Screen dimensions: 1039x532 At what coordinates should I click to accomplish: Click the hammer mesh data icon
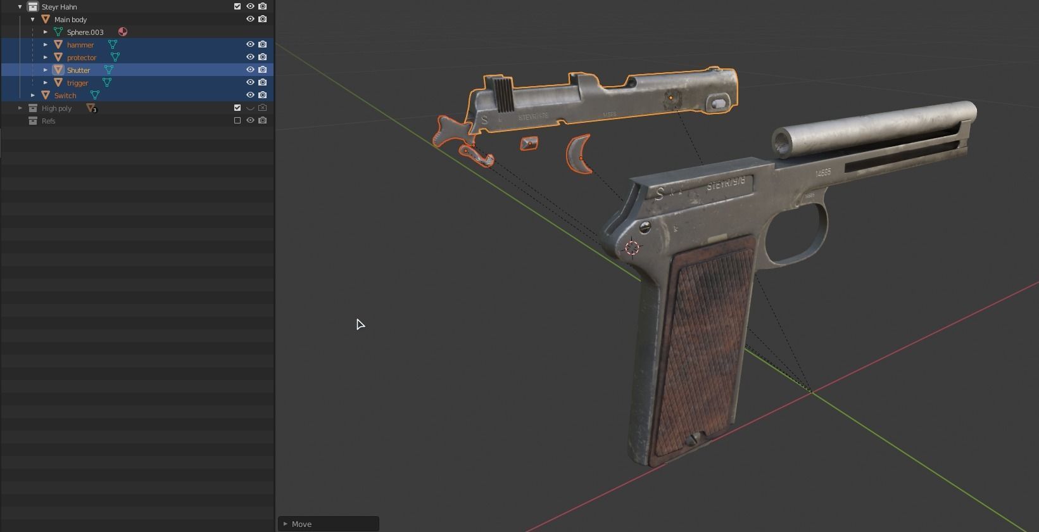click(x=113, y=44)
